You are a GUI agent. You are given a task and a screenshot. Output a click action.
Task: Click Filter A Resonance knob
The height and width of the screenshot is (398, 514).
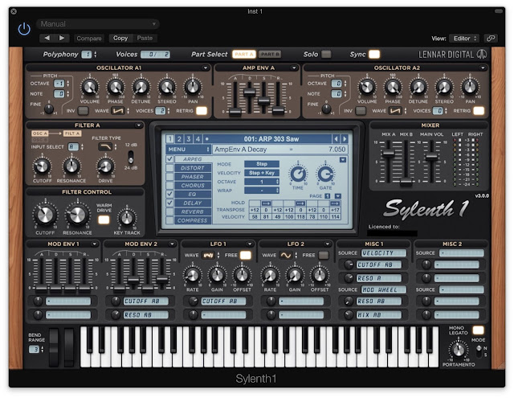click(x=71, y=166)
